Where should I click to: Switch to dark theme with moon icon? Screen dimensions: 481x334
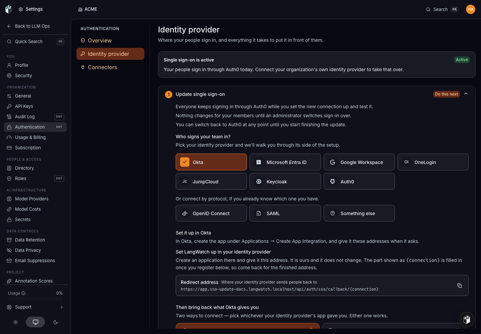55,322
